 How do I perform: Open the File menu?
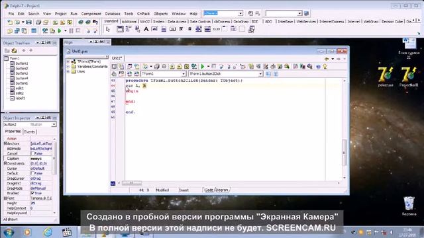click(11, 13)
